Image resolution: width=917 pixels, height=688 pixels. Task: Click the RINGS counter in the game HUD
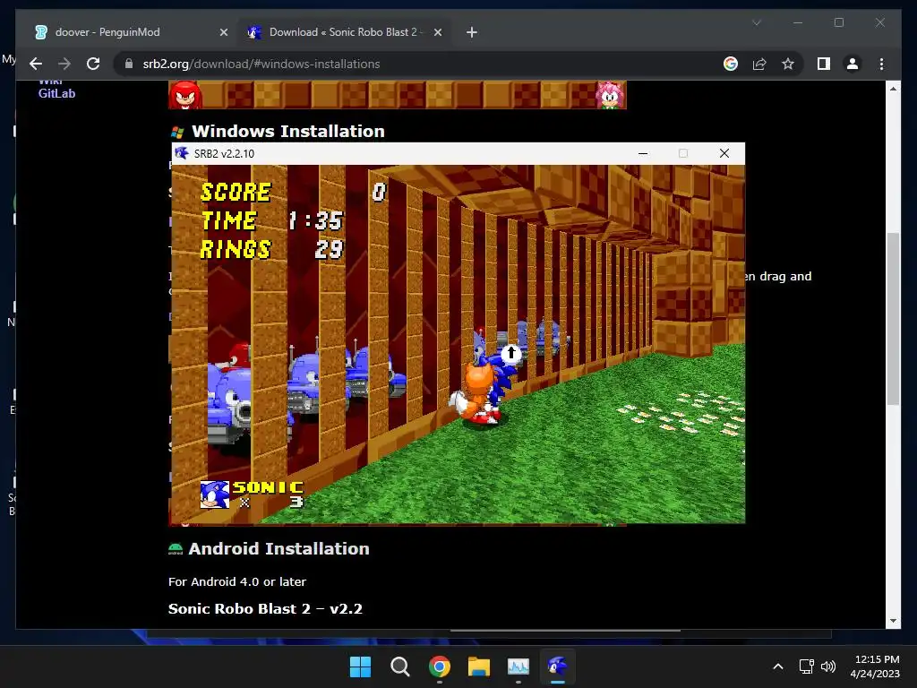click(x=270, y=250)
